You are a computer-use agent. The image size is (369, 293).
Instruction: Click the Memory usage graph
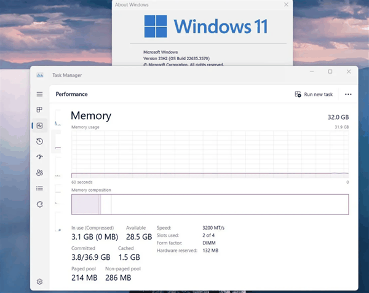coord(210,154)
